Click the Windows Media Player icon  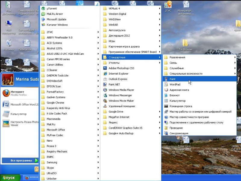pyautogui.click(x=105, y=90)
